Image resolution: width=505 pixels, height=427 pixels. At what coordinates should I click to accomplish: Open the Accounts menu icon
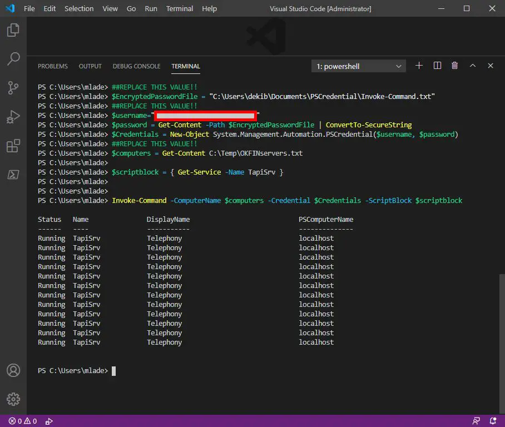[x=13, y=370]
